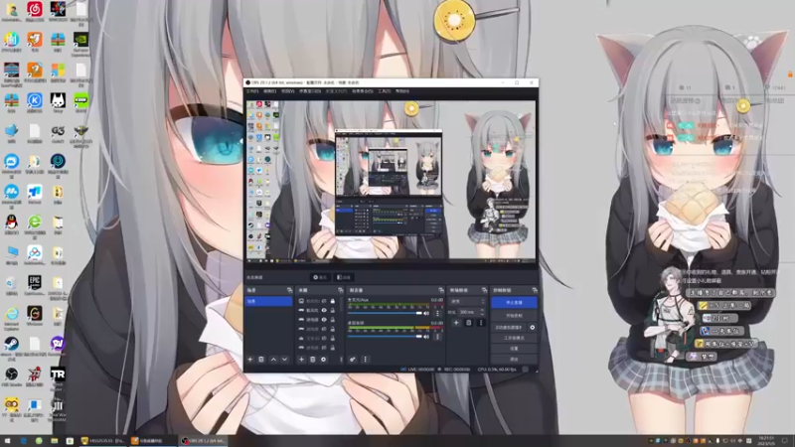
Task: Move the selected scene up
Action: point(274,360)
